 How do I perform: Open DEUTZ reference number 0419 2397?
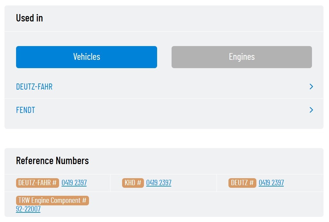271,183
